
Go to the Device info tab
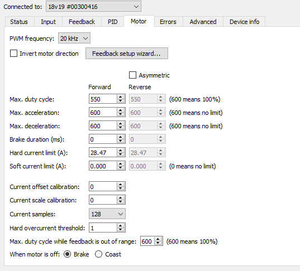pos(244,22)
